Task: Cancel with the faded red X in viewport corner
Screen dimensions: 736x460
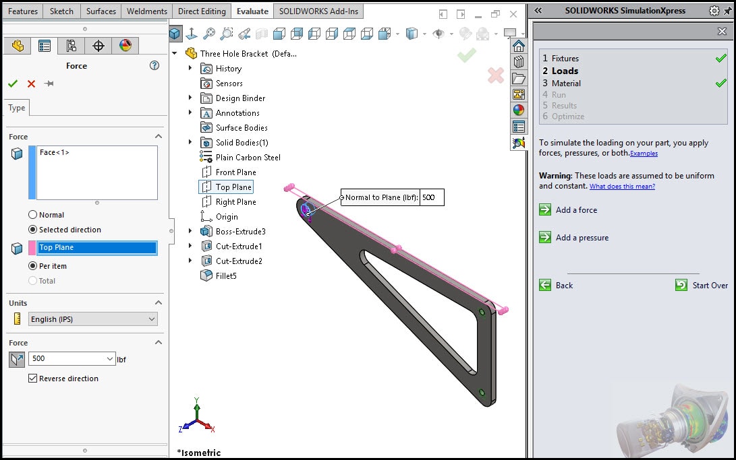Action: click(x=496, y=75)
